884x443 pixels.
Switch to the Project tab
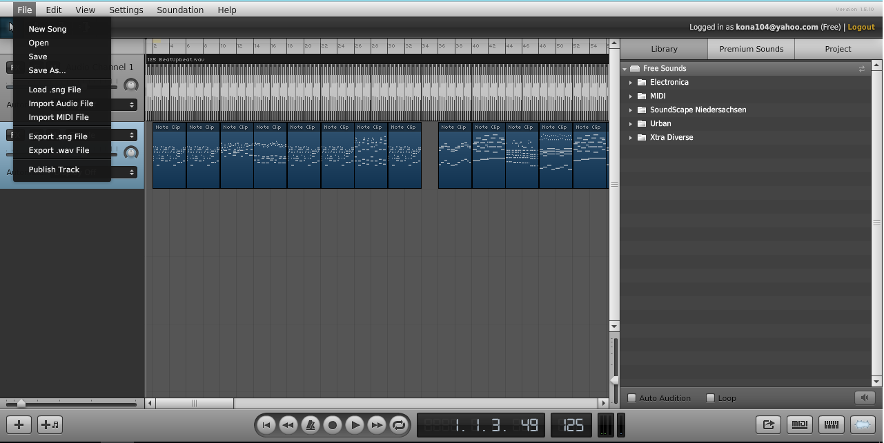pyautogui.click(x=838, y=49)
